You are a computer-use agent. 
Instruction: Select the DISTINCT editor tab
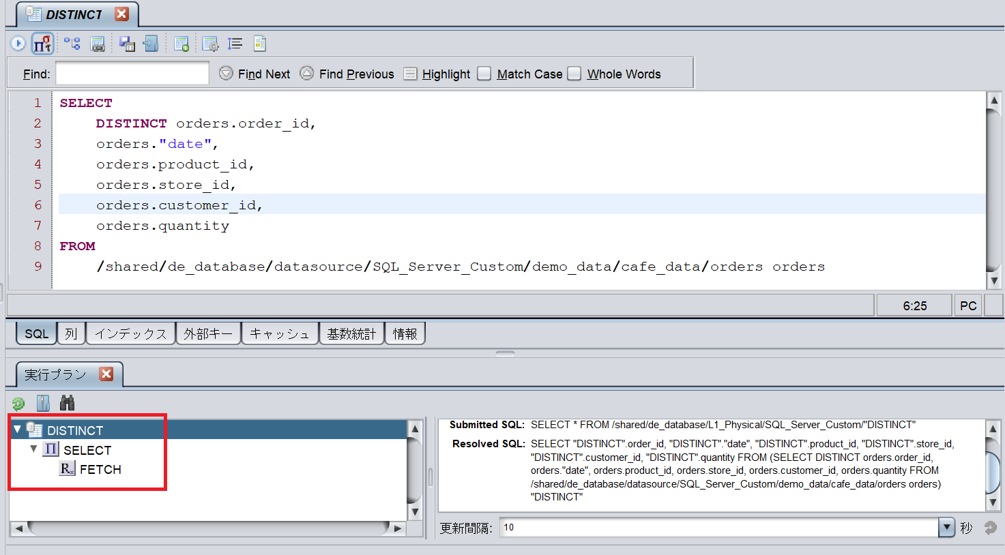click(x=74, y=14)
